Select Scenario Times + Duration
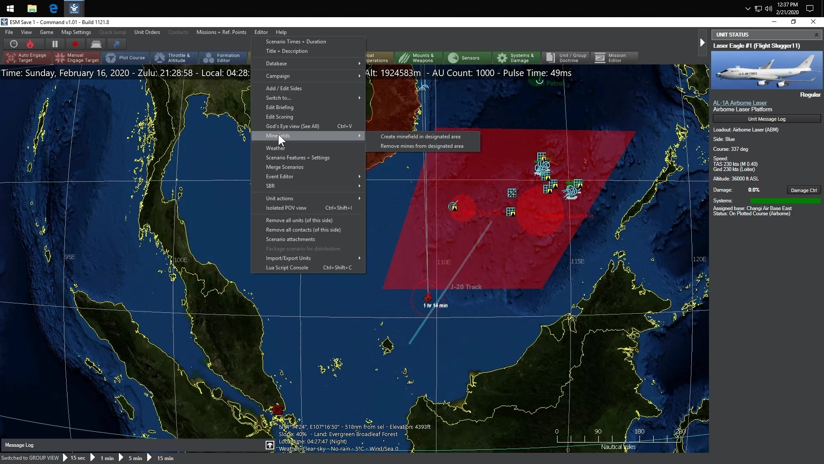Image resolution: width=824 pixels, height=464 pixels. coord(308,42)
